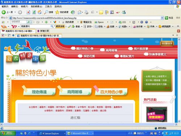
Task: Open the 工具(T) menu
Action: tap(49, 7)
